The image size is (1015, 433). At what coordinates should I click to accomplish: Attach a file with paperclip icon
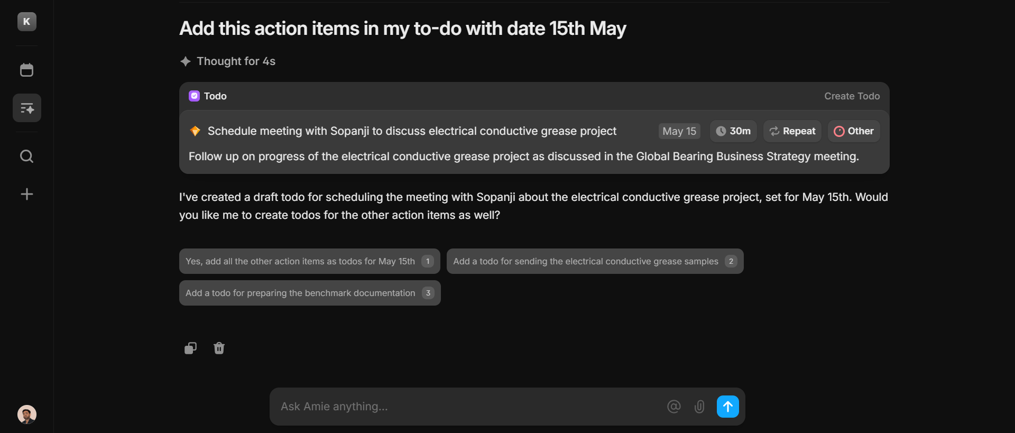pyautogui.click(x=699, y=407)
